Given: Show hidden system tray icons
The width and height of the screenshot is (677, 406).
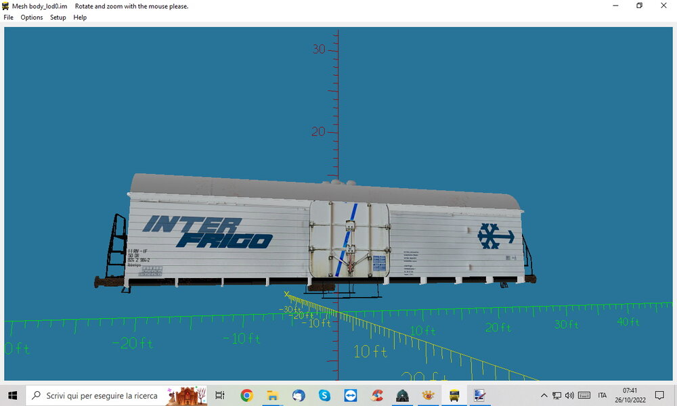Looking at the screenshot, I should tap(544, 395).
